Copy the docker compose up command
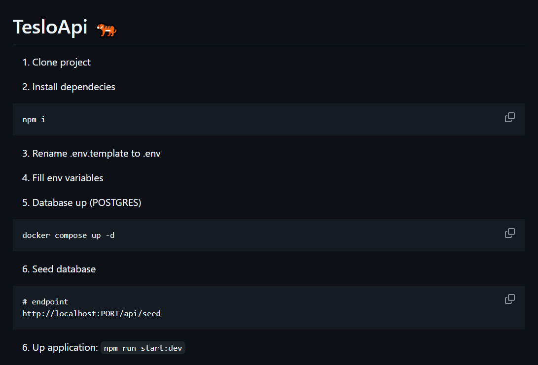Image resolution: width=538 pixels, height=365 pixels. [510, 233]
